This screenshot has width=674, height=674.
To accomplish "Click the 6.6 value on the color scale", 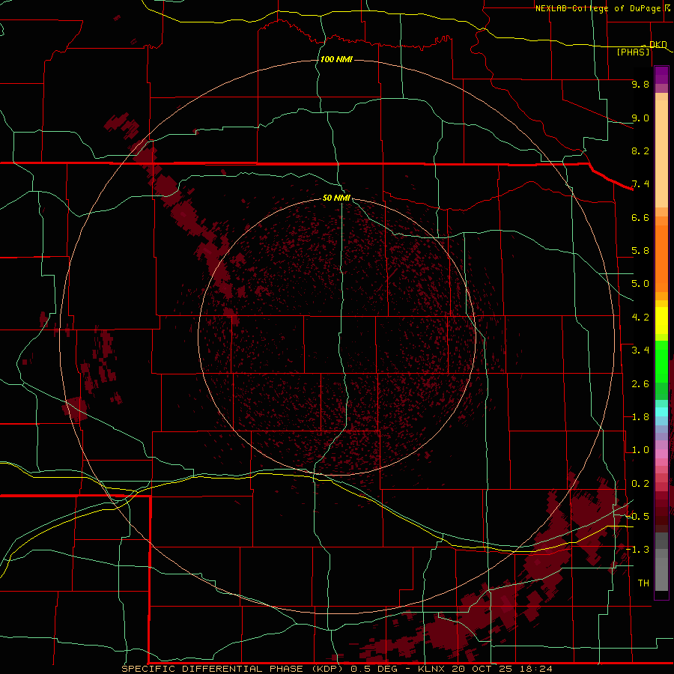I will click(x=640, y=217).
